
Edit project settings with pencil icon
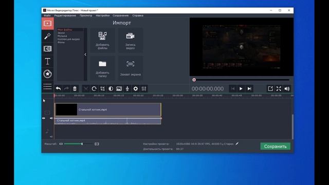[x=237, y=144]
